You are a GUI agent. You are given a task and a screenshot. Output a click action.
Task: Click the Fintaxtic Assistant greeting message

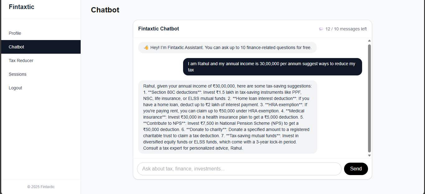pyautogui.click(x=230, y=47)
